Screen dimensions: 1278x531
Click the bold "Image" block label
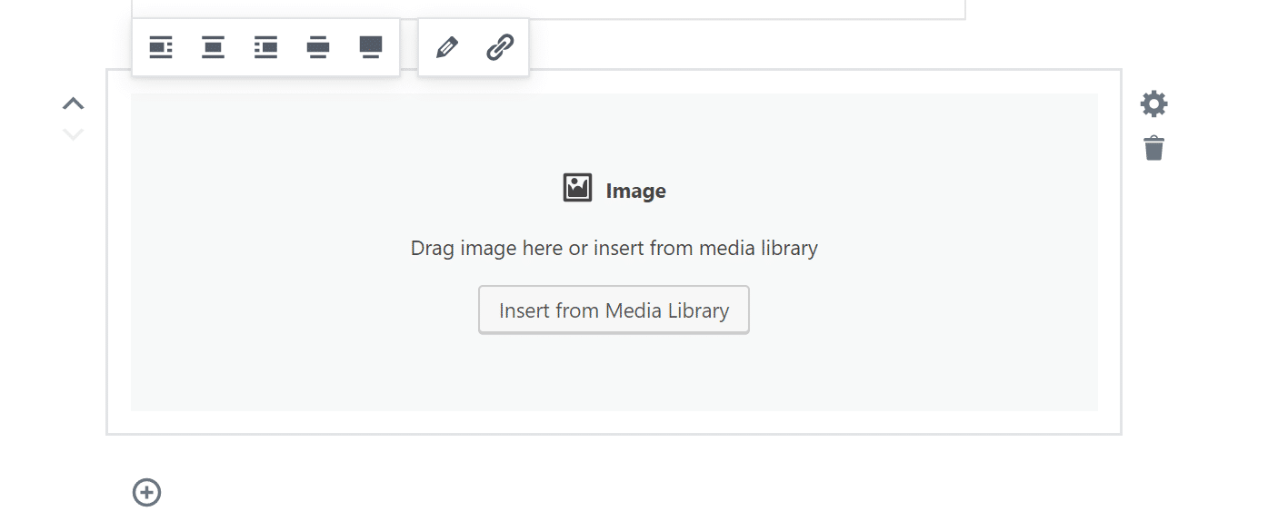(635, 191)
